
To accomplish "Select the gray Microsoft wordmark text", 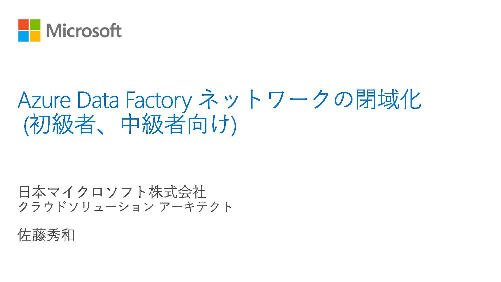I will tap(84, 31).
